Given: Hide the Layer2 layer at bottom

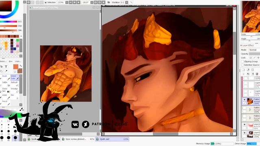Looking at the screenshot, I should click(245, 133).
